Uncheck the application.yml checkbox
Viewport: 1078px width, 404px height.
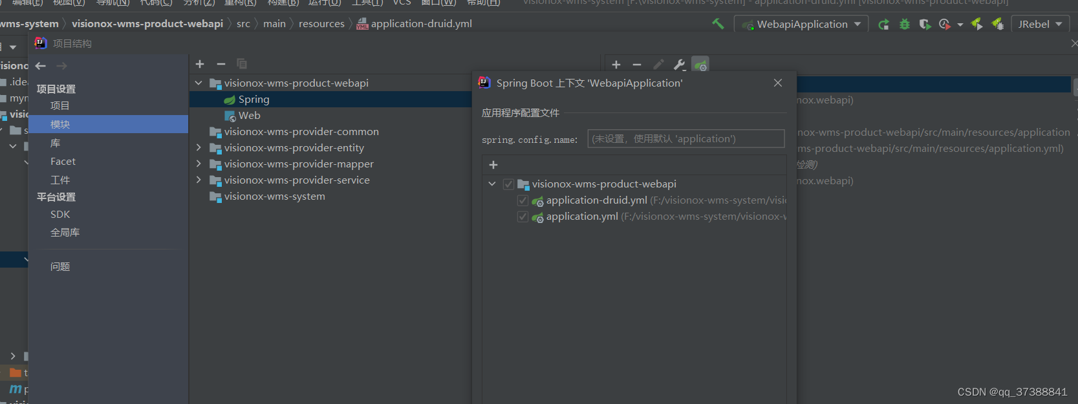[x=523, y=217]
